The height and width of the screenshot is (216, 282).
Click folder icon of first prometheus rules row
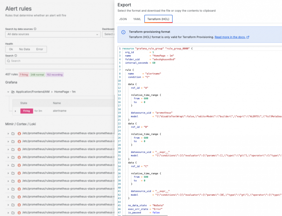coord(13,134)
